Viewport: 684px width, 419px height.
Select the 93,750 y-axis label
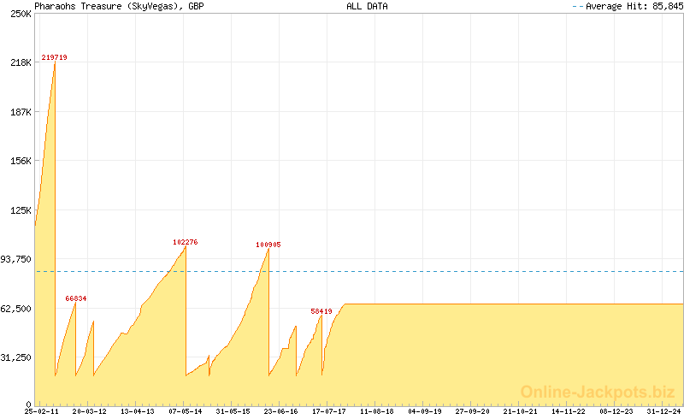click(16, 259)
